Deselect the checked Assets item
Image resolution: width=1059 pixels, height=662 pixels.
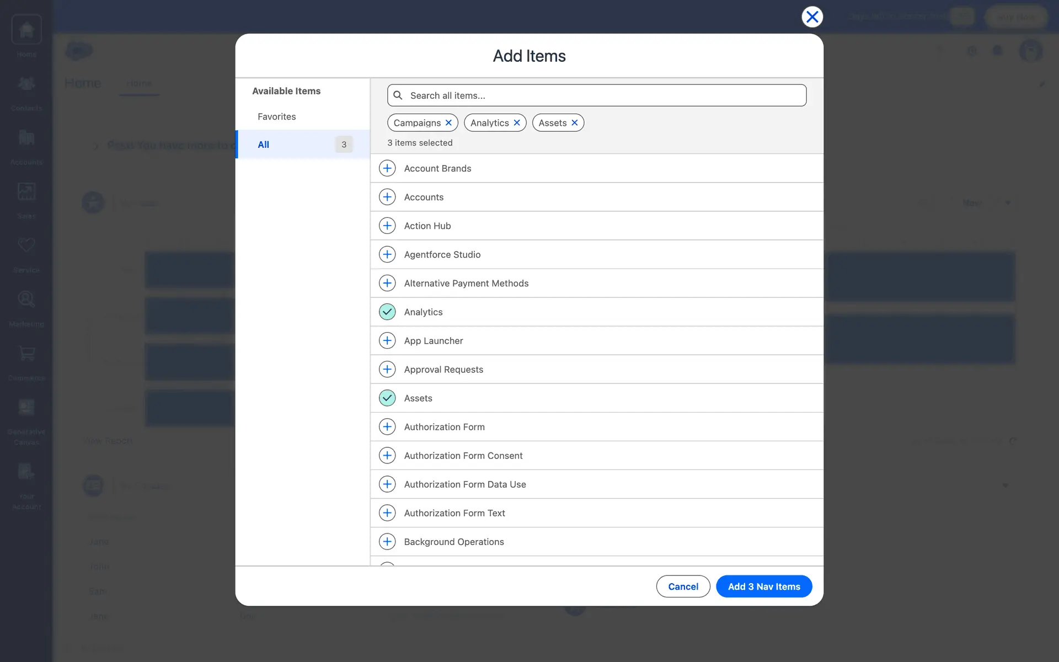pos(387,398)
